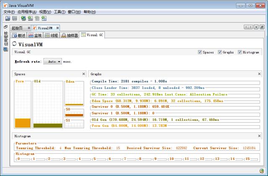
Task: Click the Compile Time graph label
Action: (x=129, y=81)
